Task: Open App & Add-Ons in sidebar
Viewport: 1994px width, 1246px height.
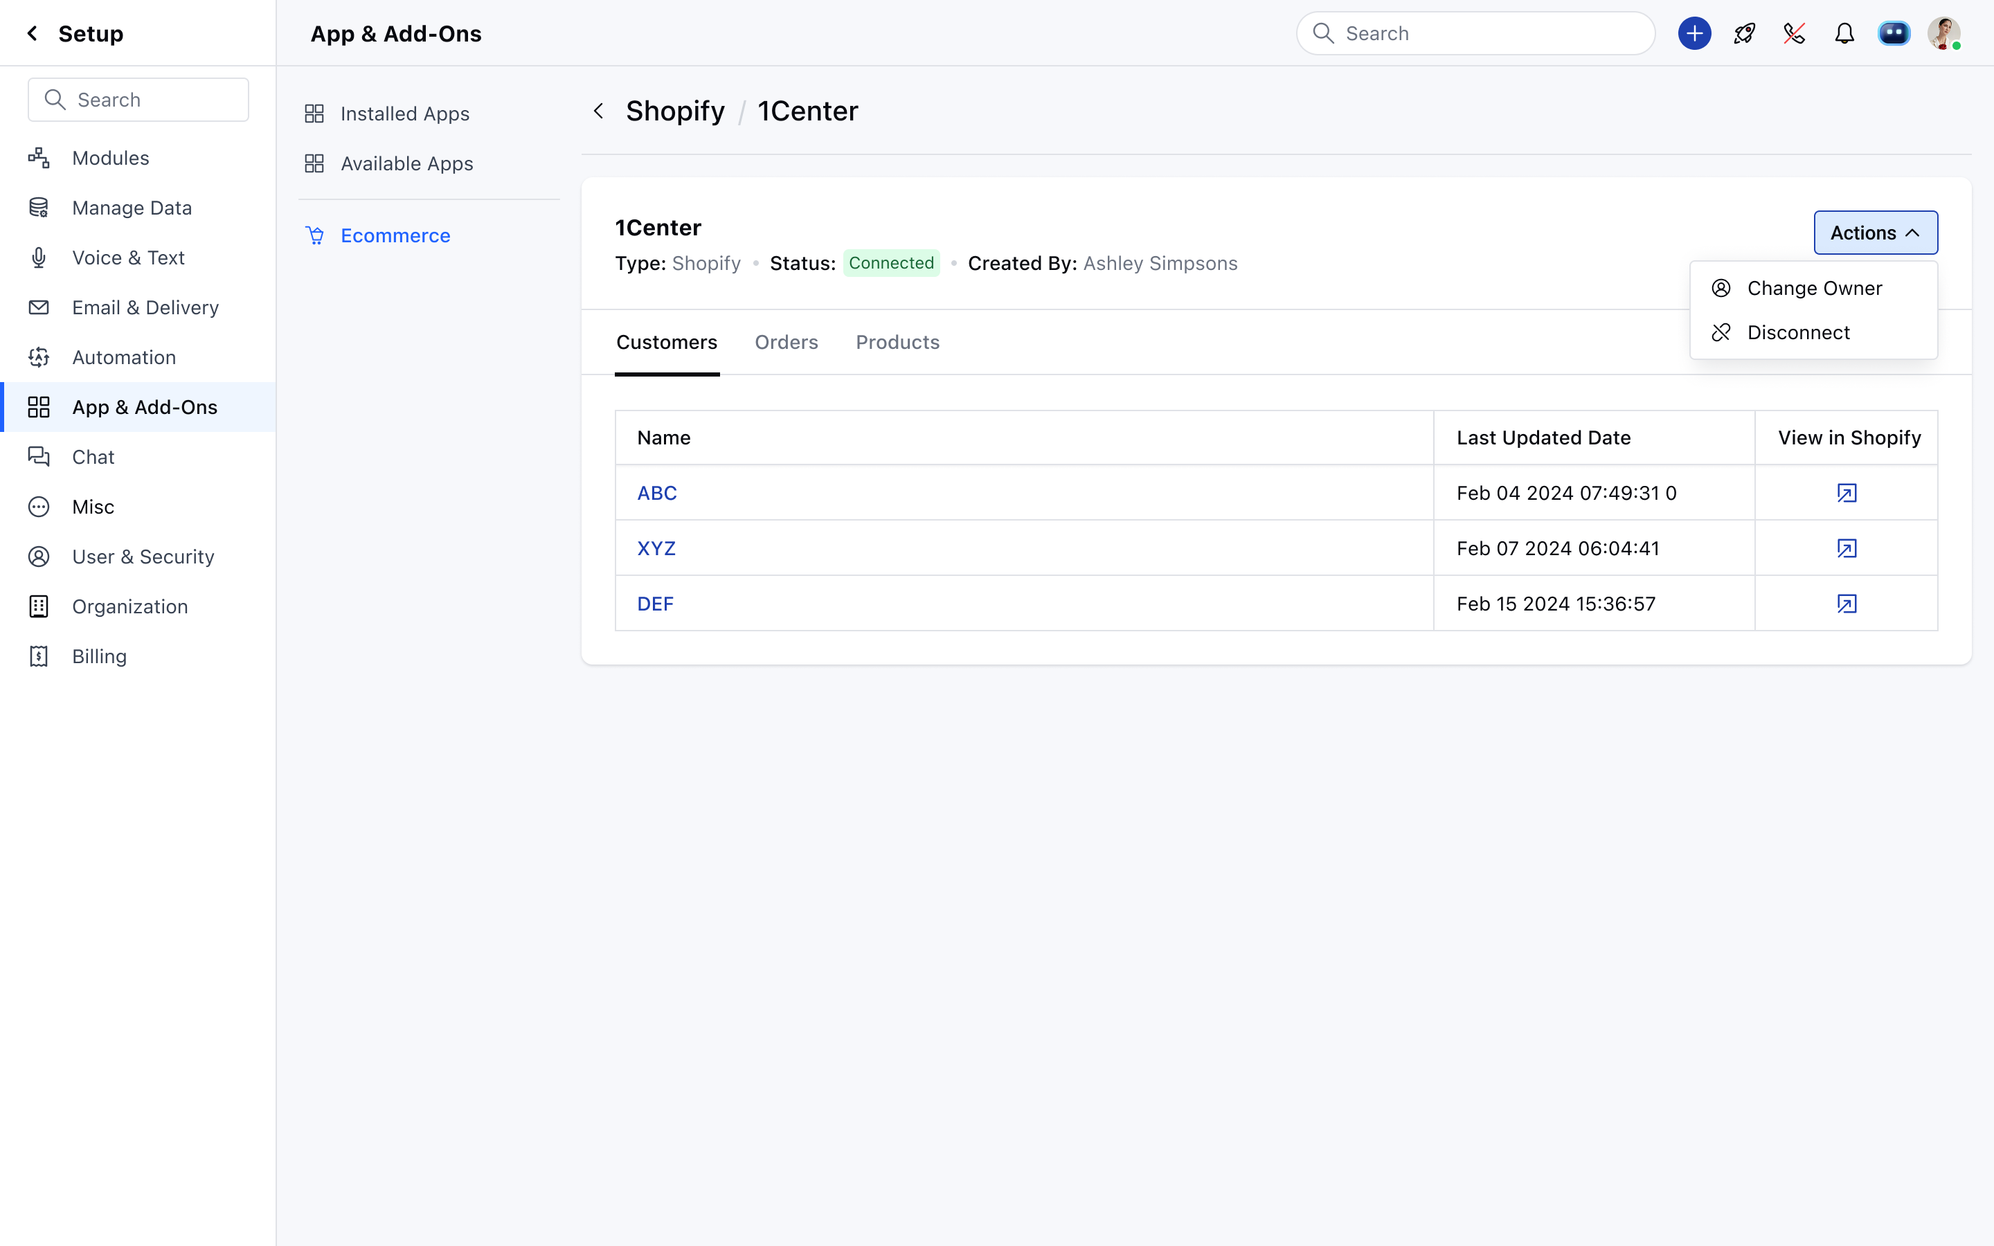Action: click(x=138, y=407)
